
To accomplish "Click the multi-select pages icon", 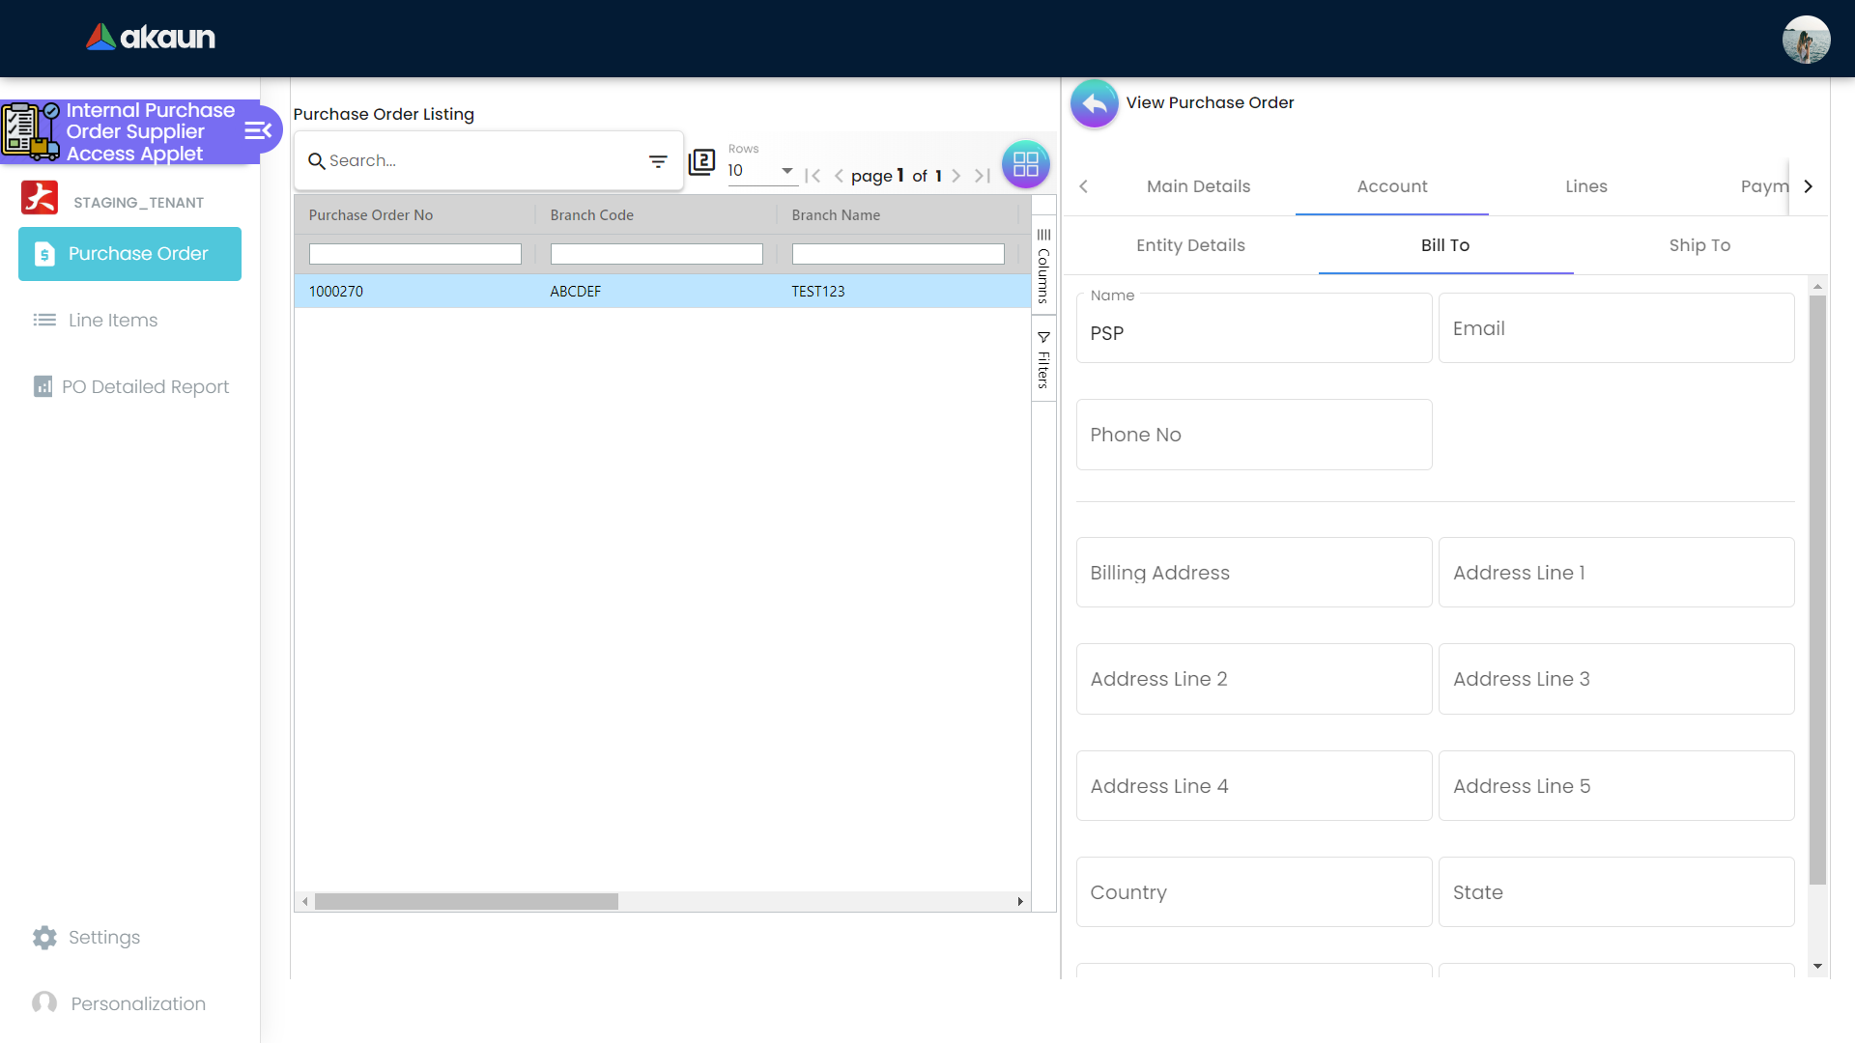I will [701, 162].
